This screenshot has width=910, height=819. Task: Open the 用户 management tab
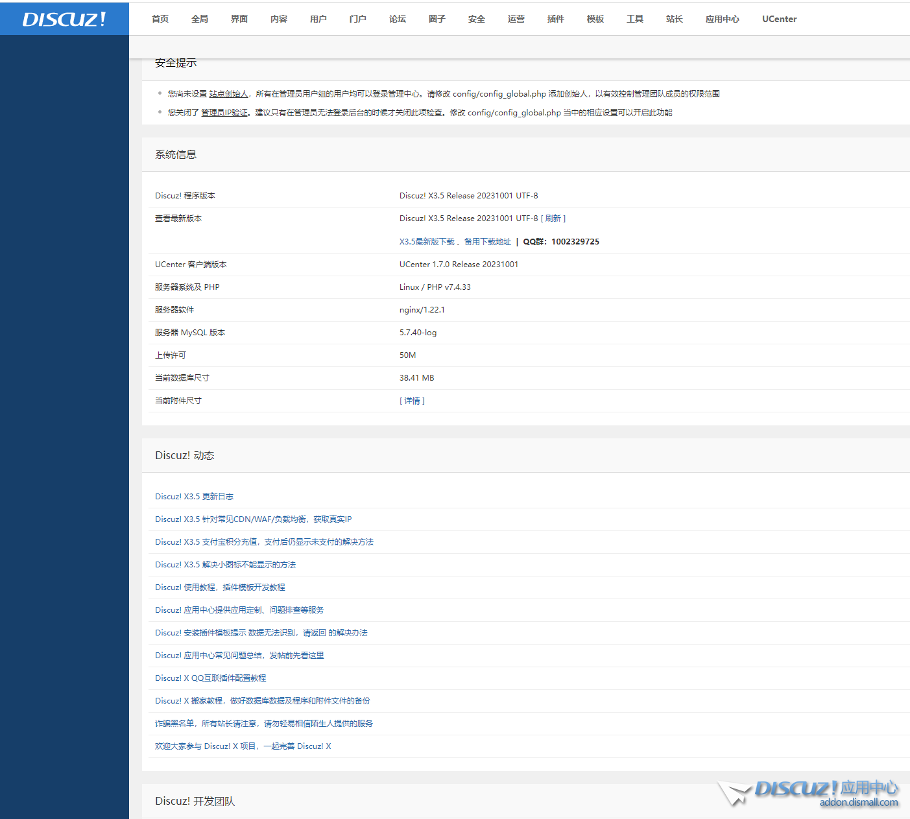(318, 19)
